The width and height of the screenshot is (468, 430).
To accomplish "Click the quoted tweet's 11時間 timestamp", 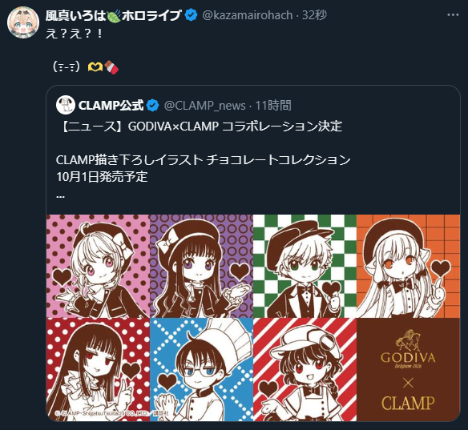I will point(273,106).
